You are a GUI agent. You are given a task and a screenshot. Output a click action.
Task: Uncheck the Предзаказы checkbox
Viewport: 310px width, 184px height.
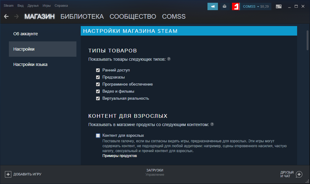pos(98,77)
